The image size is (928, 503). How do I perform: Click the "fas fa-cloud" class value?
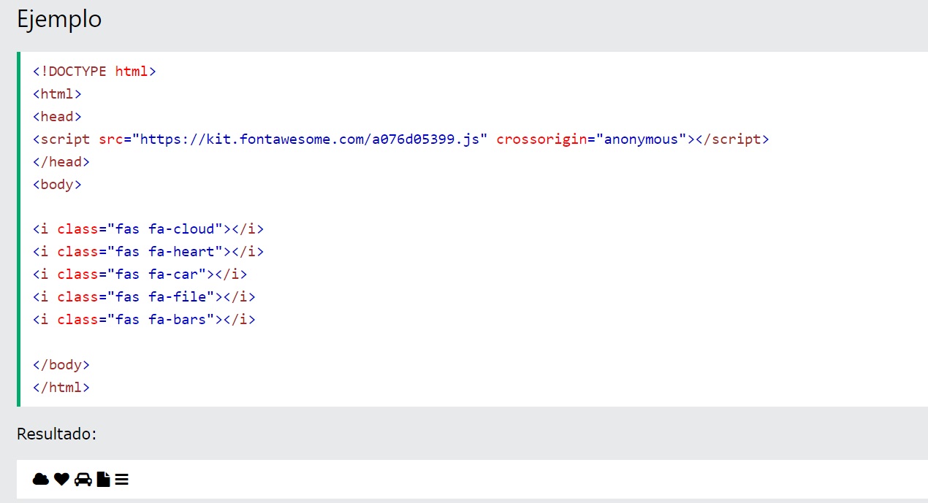[x=166, y=229]
